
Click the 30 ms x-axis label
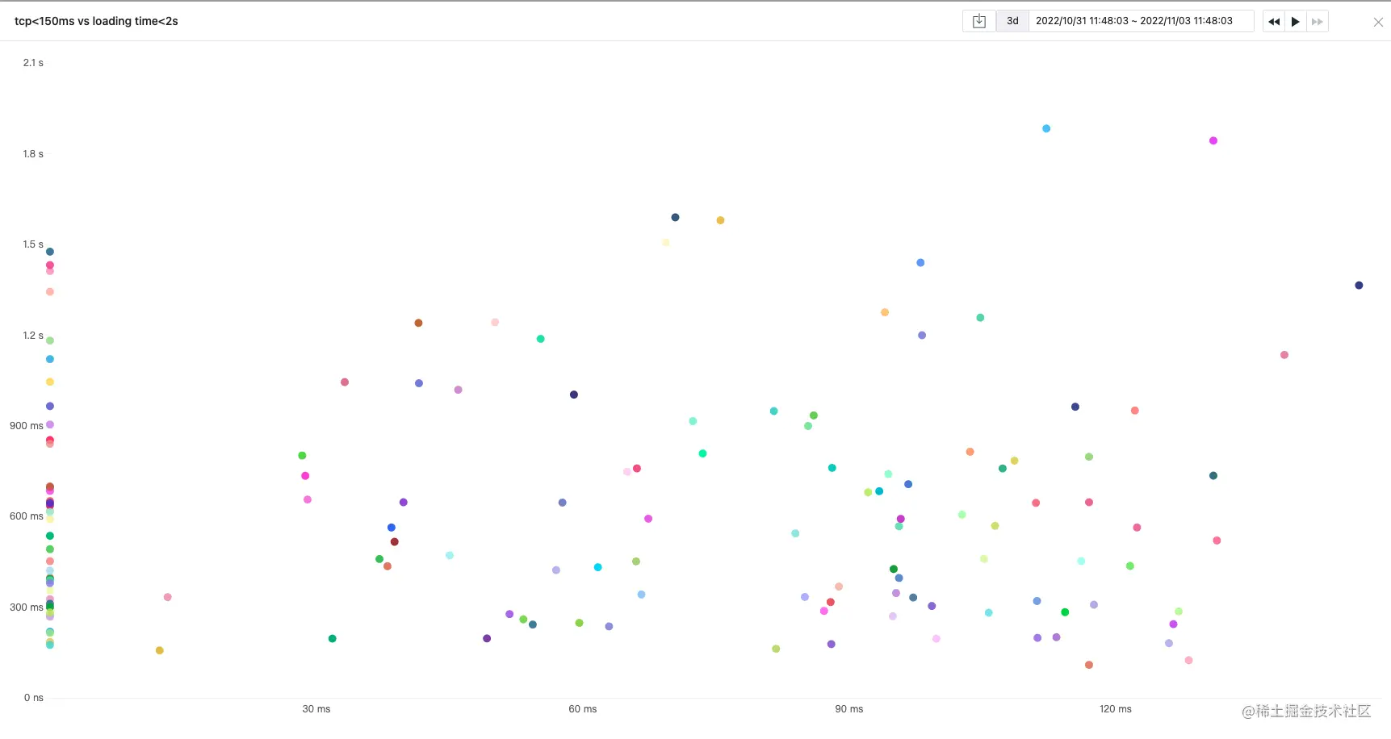(x=316, y=709)
